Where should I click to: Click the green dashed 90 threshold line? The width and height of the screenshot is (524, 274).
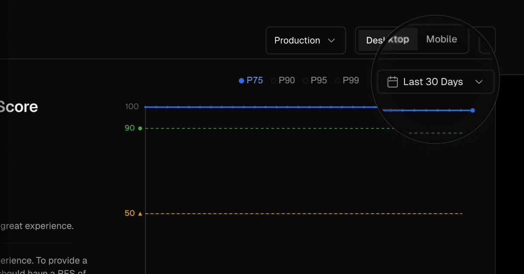pos(262,129)
